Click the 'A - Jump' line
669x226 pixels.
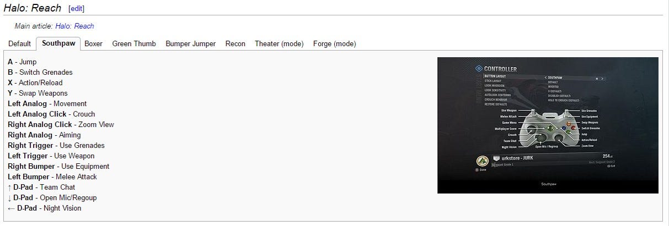tap(22, 62)
